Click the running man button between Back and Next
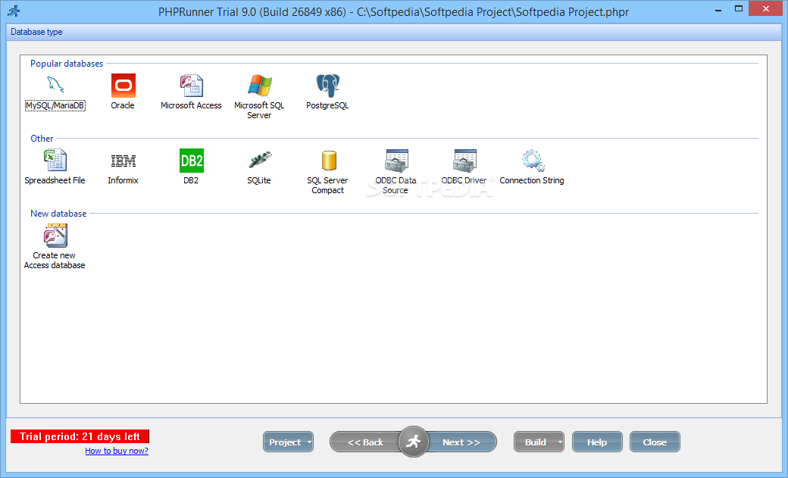 (413, 442)
